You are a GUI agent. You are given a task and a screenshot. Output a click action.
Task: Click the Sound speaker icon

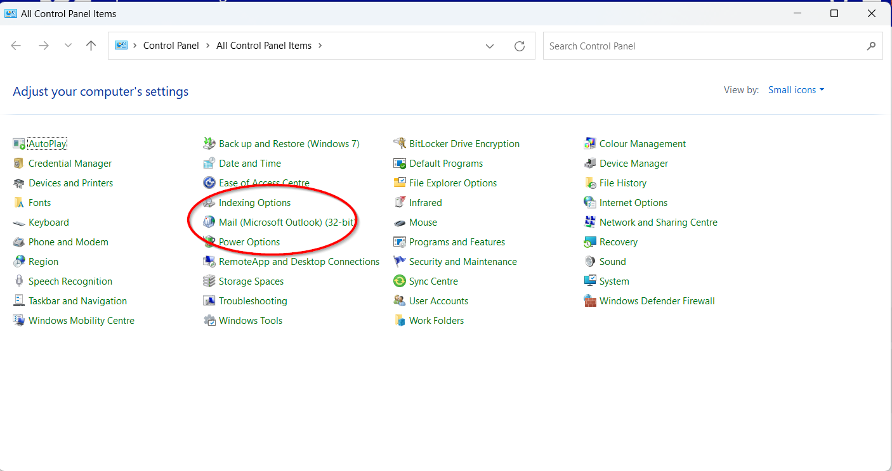pos(590,262)
